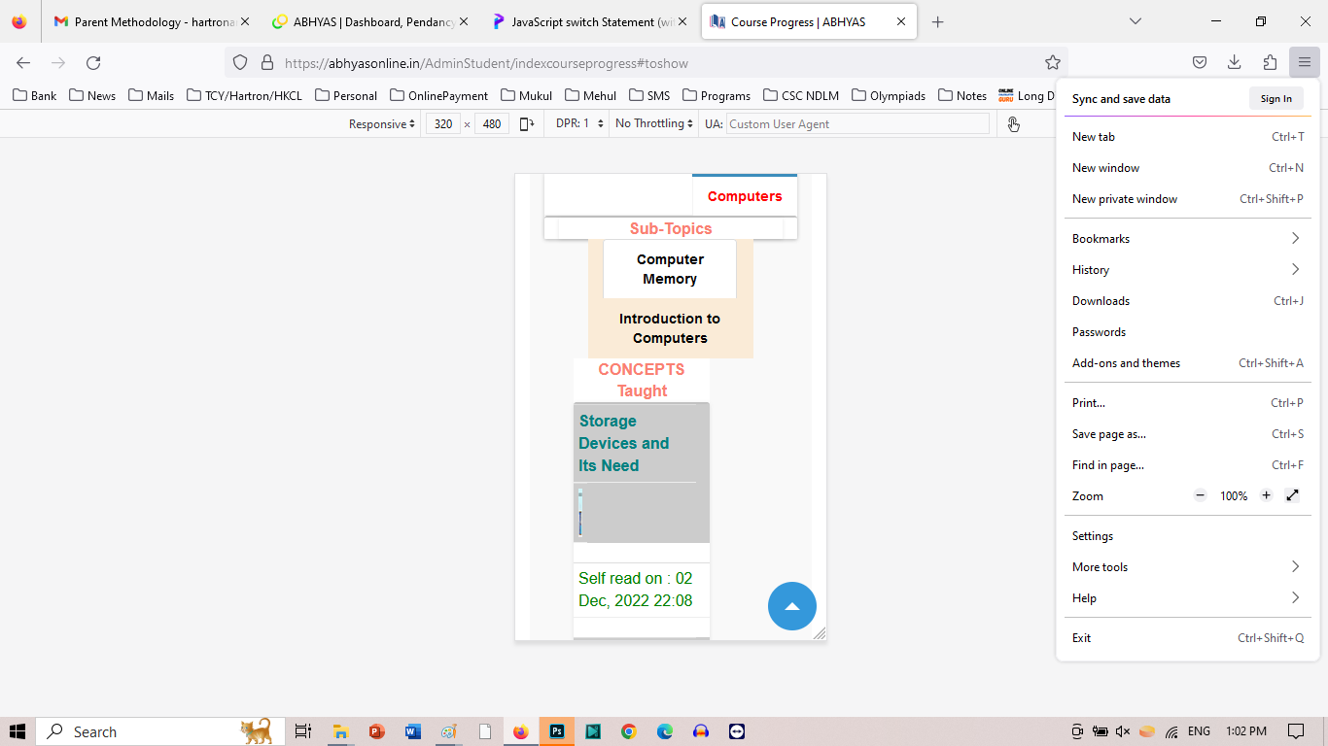The image size is (1328, 746).
Task: Open the No Throttling dropdown
Action: click(653, 124)
